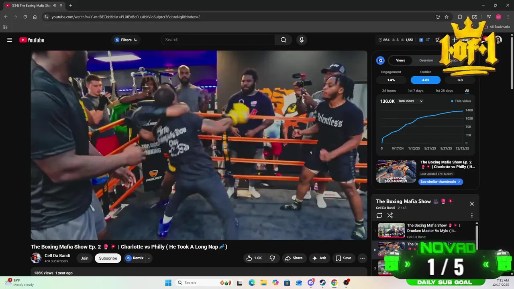Select the 3.3 score pill

pos(460,80)
